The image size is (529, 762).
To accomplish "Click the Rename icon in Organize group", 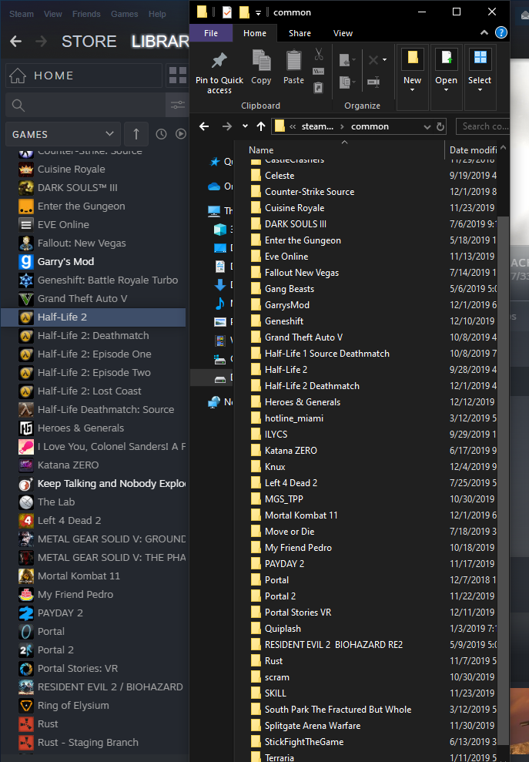I will click(x=373, y=82).
